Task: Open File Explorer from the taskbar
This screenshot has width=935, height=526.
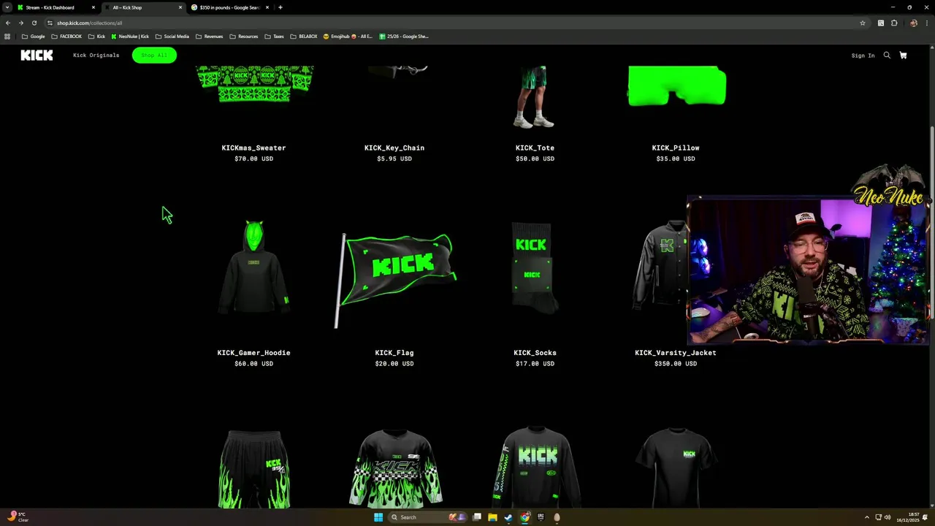Action: (x=492, y=517)
